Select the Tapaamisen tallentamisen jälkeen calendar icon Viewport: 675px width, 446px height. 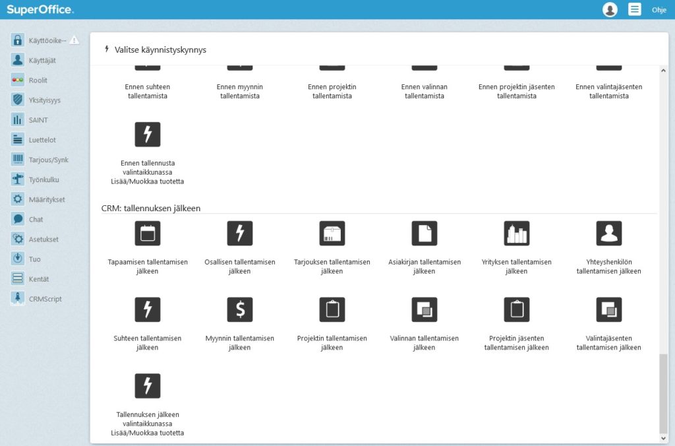pyautogui.click(x=148, y=234)
